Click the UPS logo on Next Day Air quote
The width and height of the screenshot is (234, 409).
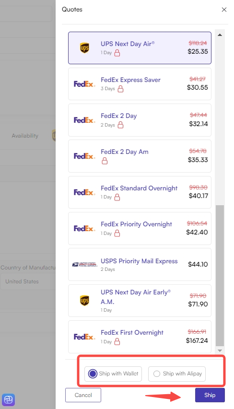pos(84,48)
